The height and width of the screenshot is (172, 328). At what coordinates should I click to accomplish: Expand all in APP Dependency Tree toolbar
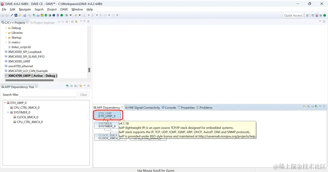pos(76,86)
